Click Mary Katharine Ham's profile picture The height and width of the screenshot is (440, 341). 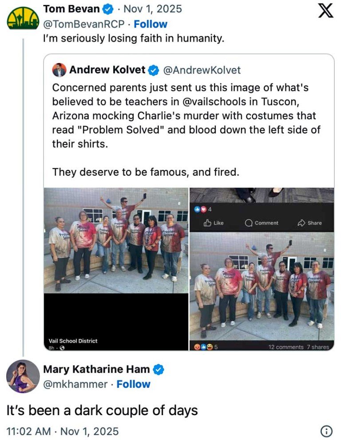click(x=23, y=376)
